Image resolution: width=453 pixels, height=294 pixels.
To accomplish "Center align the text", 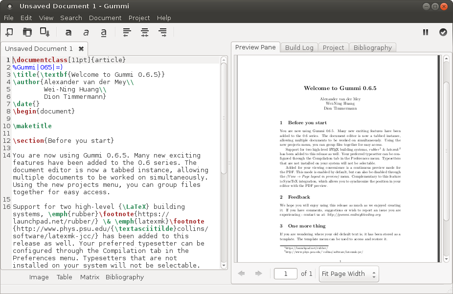I will [x=145, y=32].
